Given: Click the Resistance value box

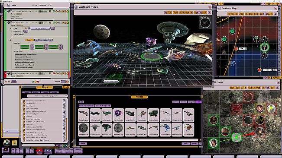Looking at the screenshot, I should click(26, 31).
